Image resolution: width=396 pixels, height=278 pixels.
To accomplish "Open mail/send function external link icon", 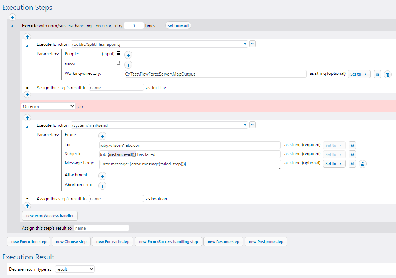I will point(253,125).
